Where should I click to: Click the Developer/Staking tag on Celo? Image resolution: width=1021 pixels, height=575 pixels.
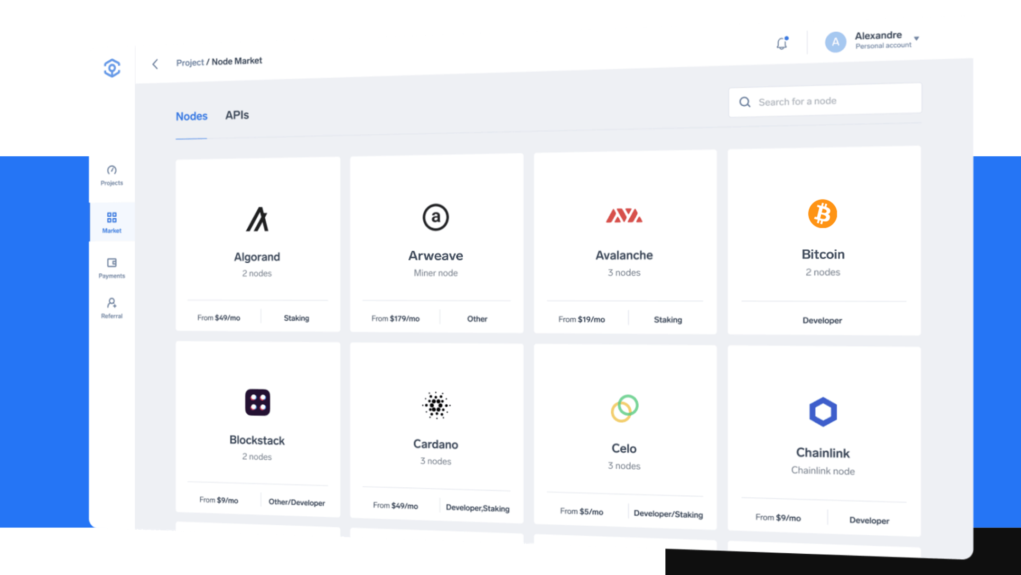point(668,514)
